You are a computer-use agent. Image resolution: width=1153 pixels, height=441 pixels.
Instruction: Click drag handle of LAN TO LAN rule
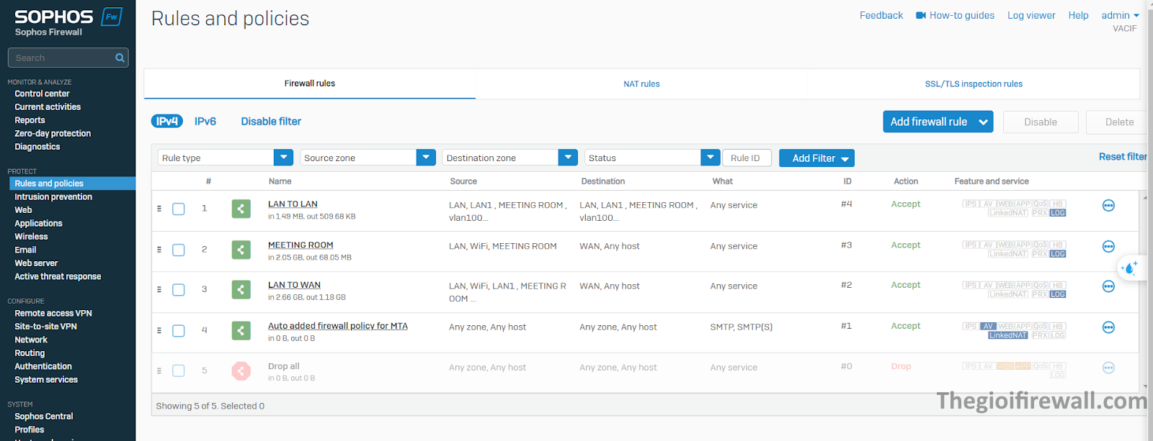159,209
